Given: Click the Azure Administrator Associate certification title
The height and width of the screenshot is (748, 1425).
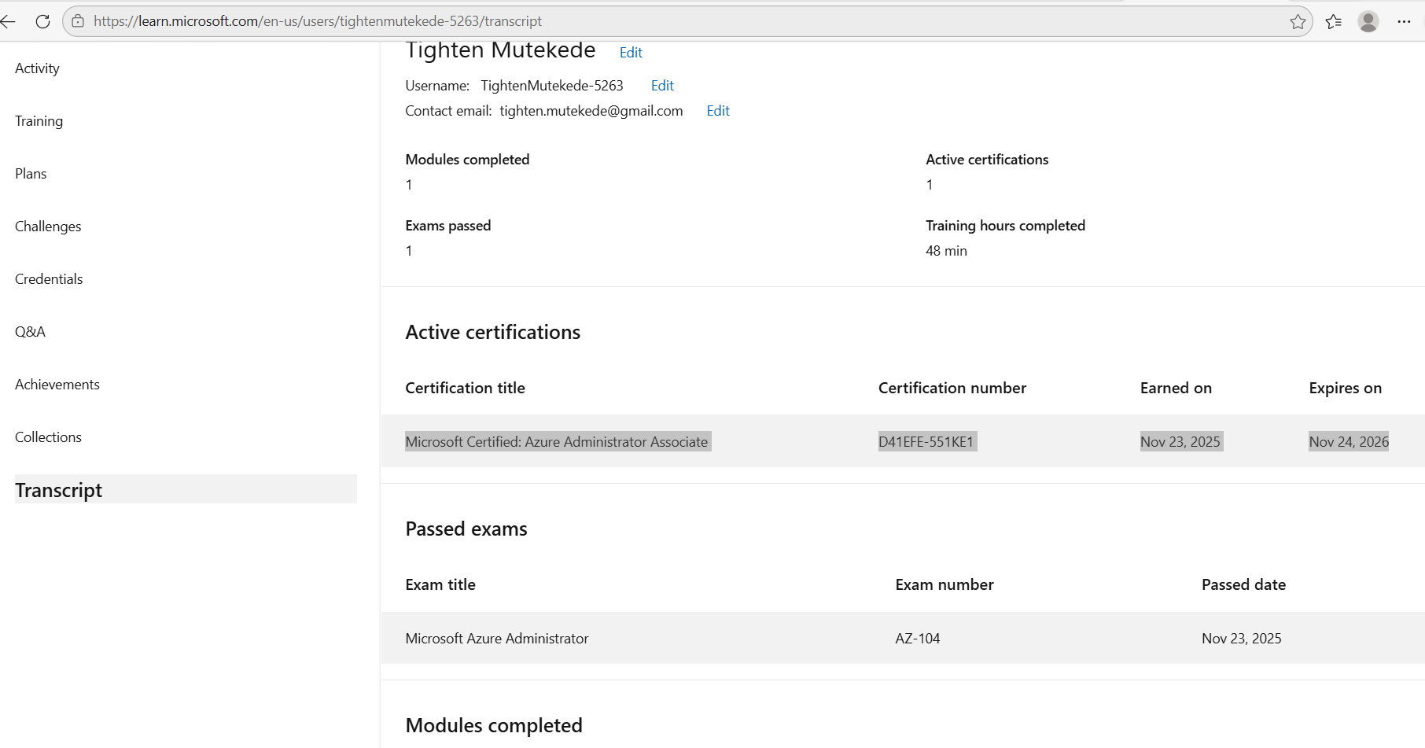Looking at the screenshot, I should point(557,442).
